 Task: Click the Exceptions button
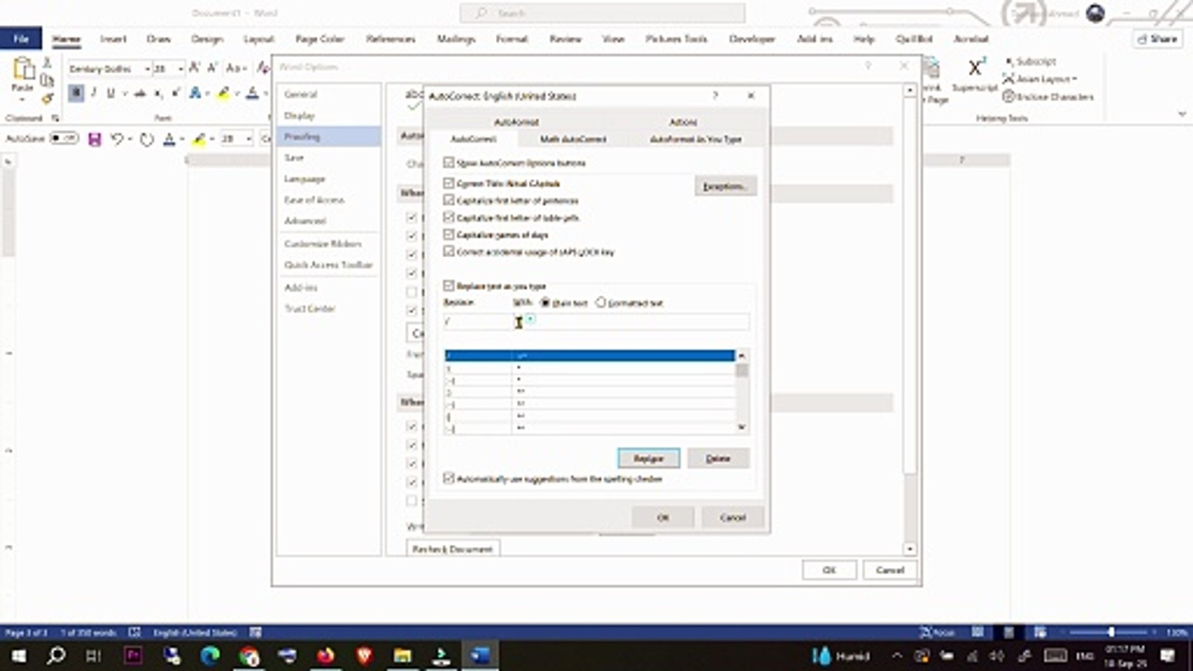(724, 186)
